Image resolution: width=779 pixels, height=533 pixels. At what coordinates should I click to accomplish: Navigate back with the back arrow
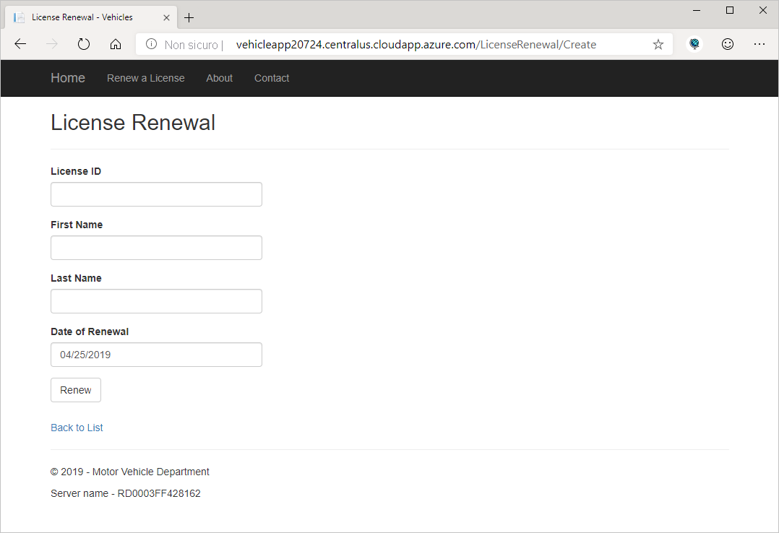pos(20,43)
